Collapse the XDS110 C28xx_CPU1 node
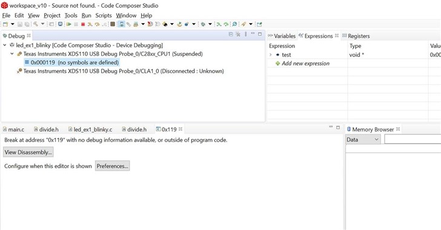 click(12, 54)
